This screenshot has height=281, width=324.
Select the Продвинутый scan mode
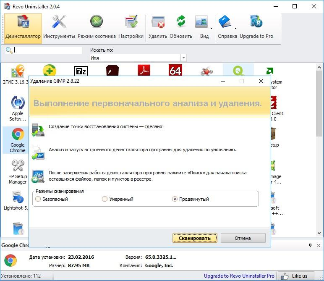(x=175, y=199)
